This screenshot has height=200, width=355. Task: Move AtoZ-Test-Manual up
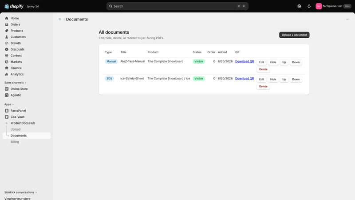(x=284, y=62)
